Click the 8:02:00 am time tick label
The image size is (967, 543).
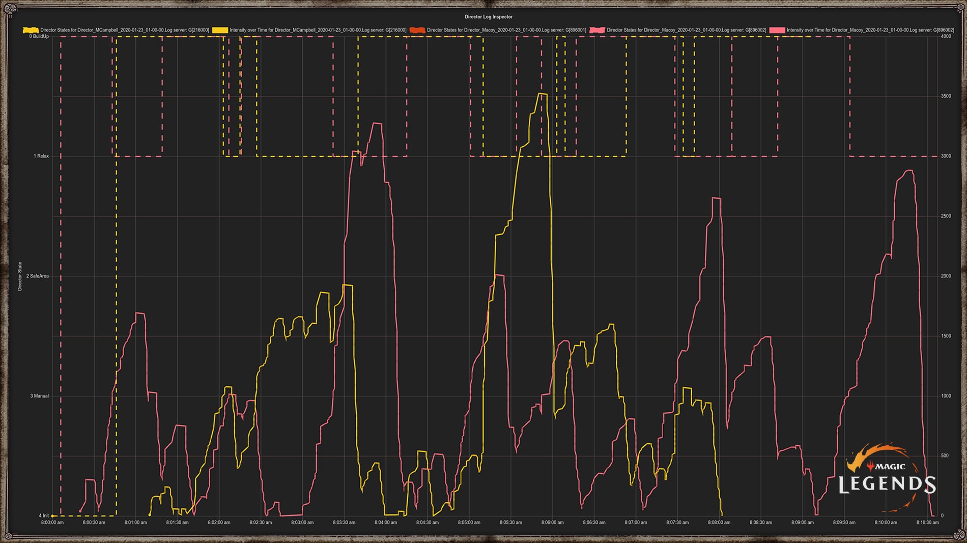[x=219, y=523]
